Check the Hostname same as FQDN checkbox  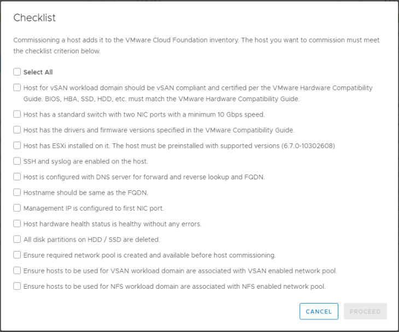click(17, 193)
